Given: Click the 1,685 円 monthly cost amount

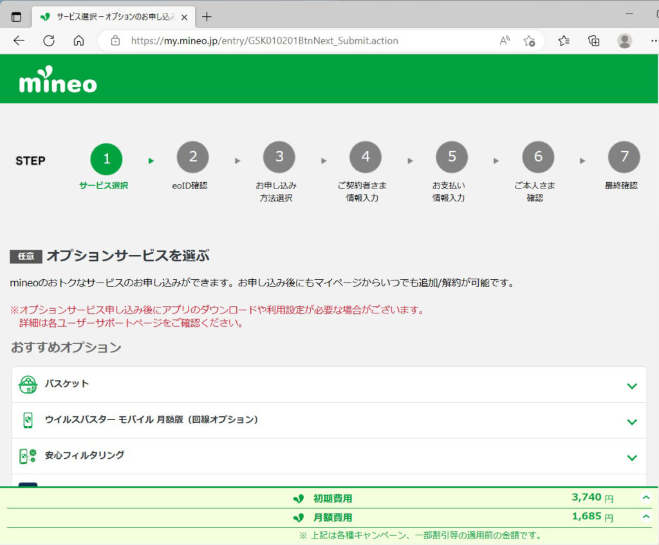Looking at the screenshot, I should [x=592, y=517].
